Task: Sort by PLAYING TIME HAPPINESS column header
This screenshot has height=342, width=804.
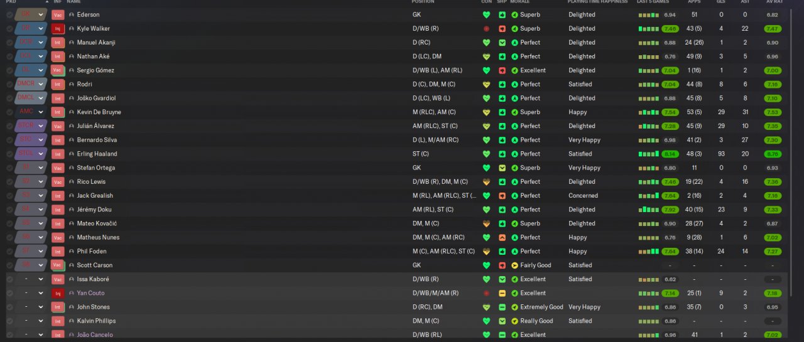Action: [597, 2]
